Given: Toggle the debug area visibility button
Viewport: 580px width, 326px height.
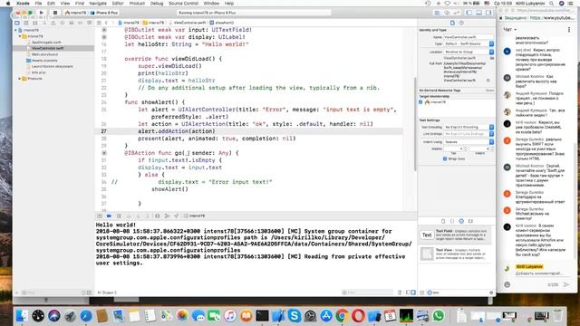Looking at the screenshot, I should click(478, 13).
